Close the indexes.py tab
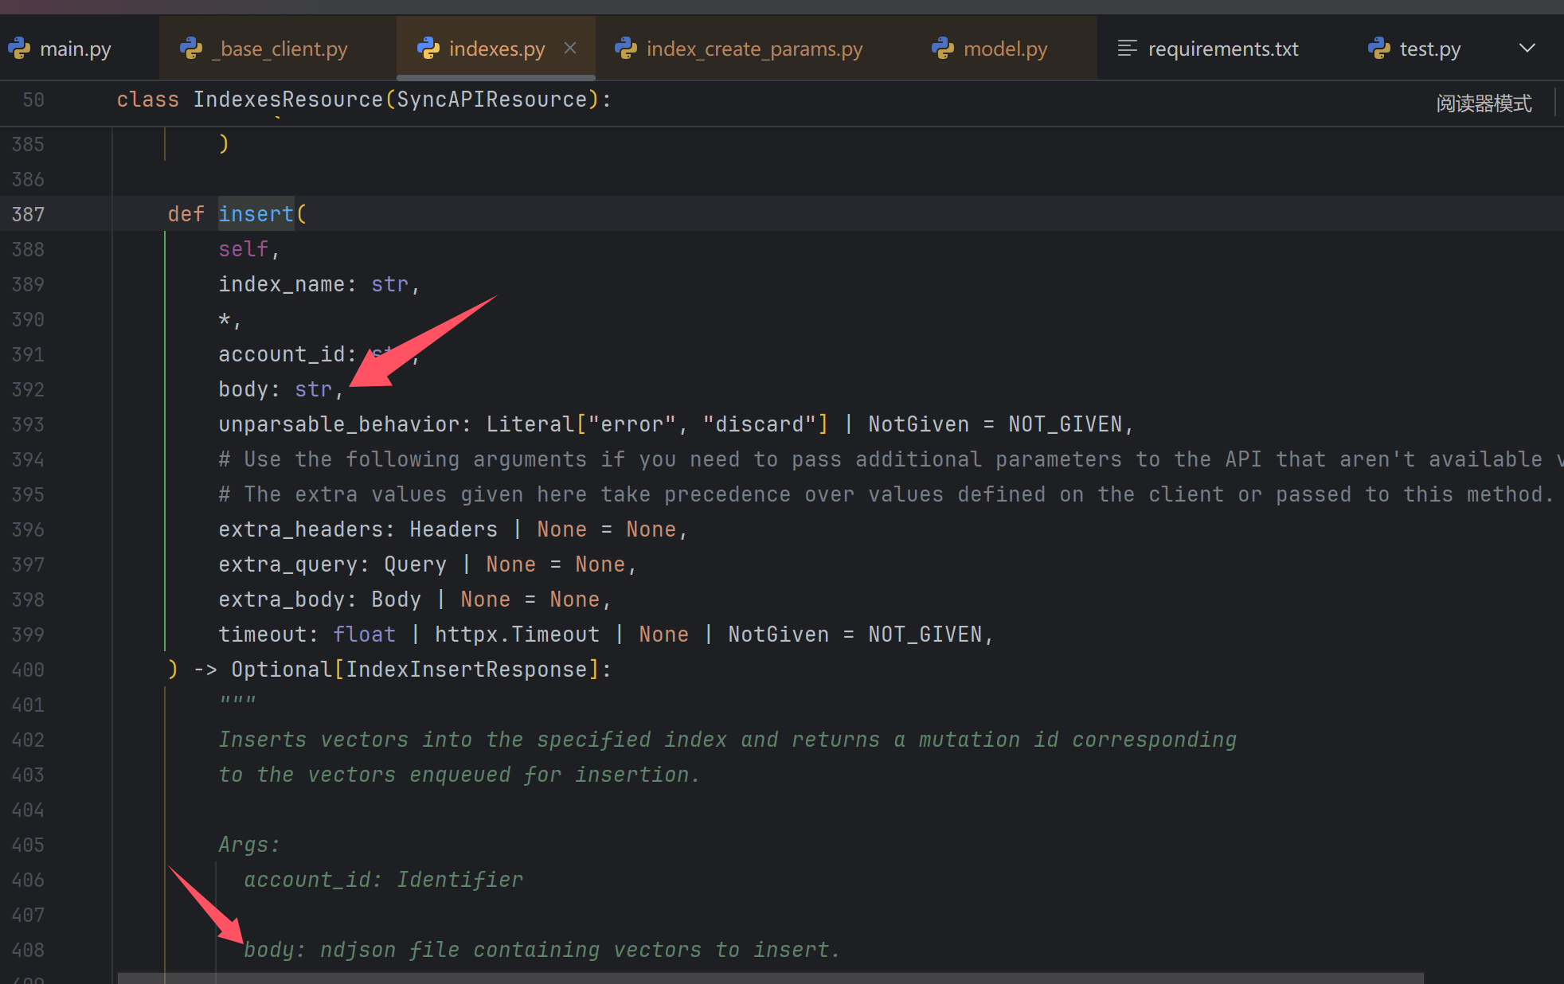Viewport: 1564px width, 984px height. [x=570, y=48]
